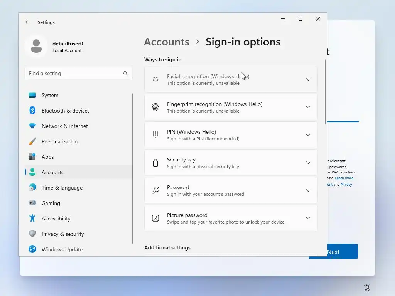Viewport: 395px width, 296px height.
Task: Click the Privacy shield icon
Action: point(32,234)
